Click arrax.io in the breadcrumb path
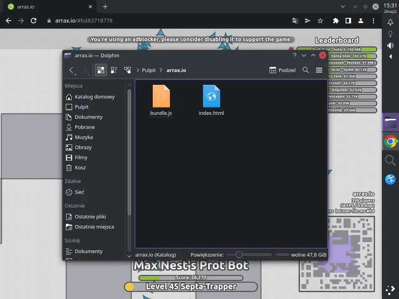Screen dimensions: 399x299 [x=176, y=70]
